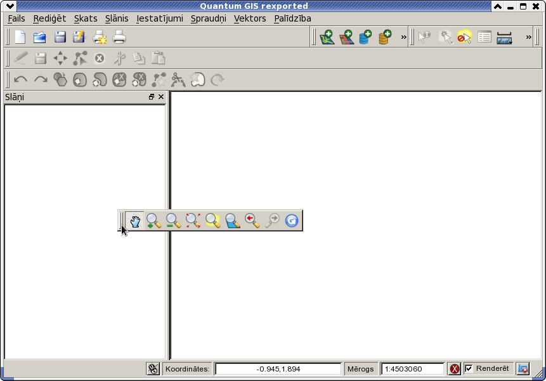Click the Redo arrow icon
This screenshot has height=381, width=546.
pyautogui.click(x=41, y=80)
